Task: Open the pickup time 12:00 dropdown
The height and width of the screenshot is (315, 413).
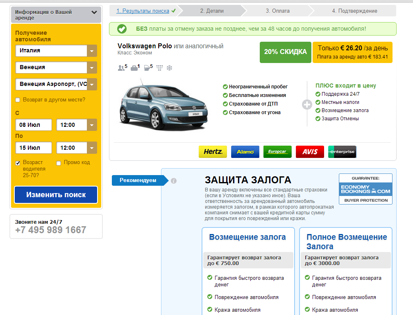Action: pyautogui.click(x=77, y=125)
